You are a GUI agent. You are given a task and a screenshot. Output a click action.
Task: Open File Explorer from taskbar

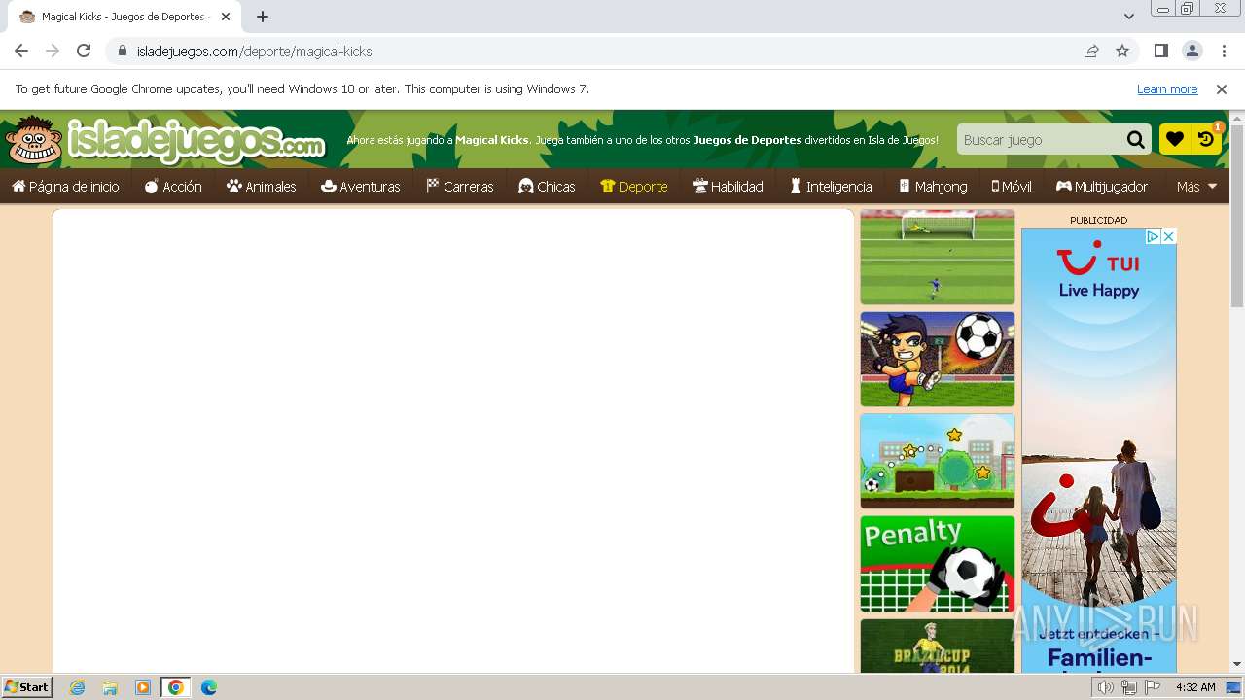pyautogui.click(x=110, y=687)
